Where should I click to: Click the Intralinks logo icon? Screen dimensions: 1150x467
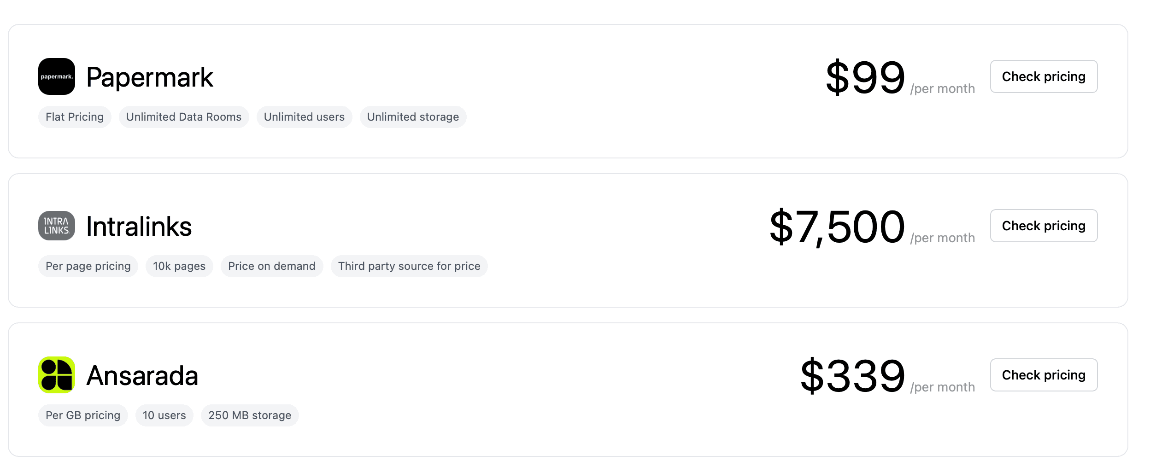pos(56,226)
